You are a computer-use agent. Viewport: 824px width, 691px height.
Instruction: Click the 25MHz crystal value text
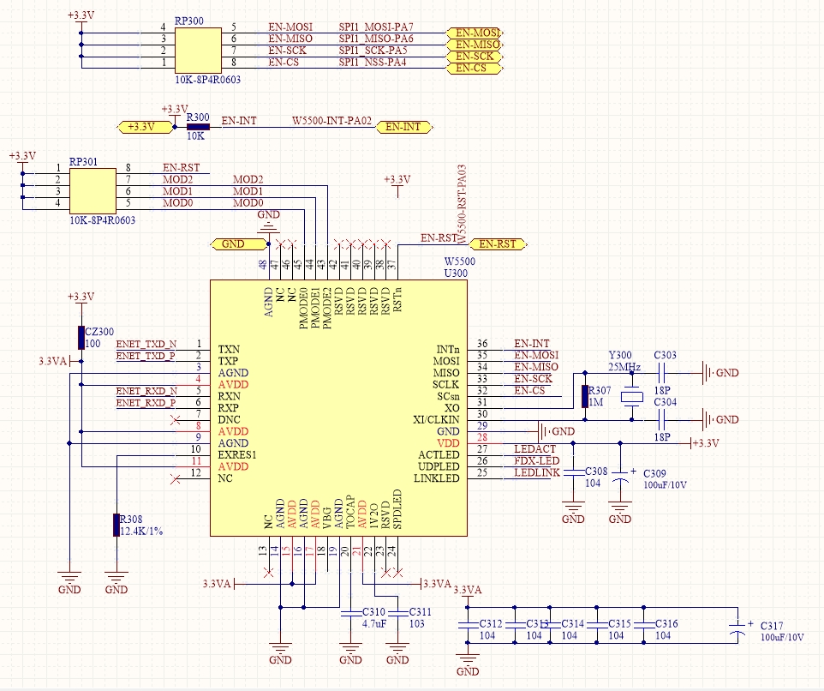pyautogui.click(x=624, y=367)
